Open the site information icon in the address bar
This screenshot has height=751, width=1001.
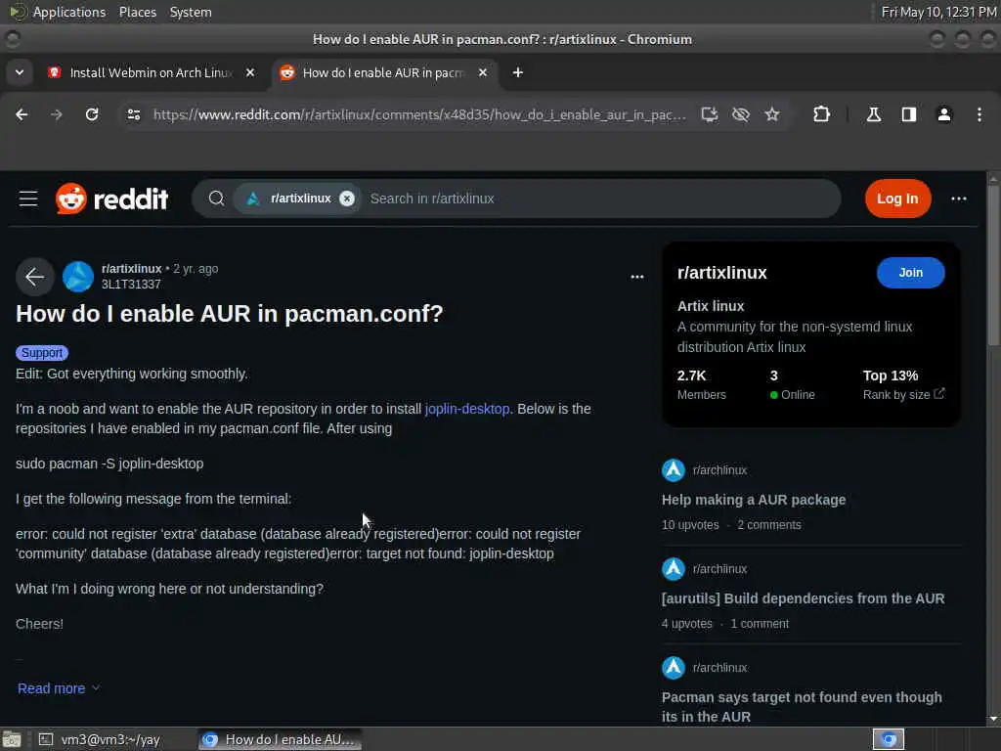(133, 114)
